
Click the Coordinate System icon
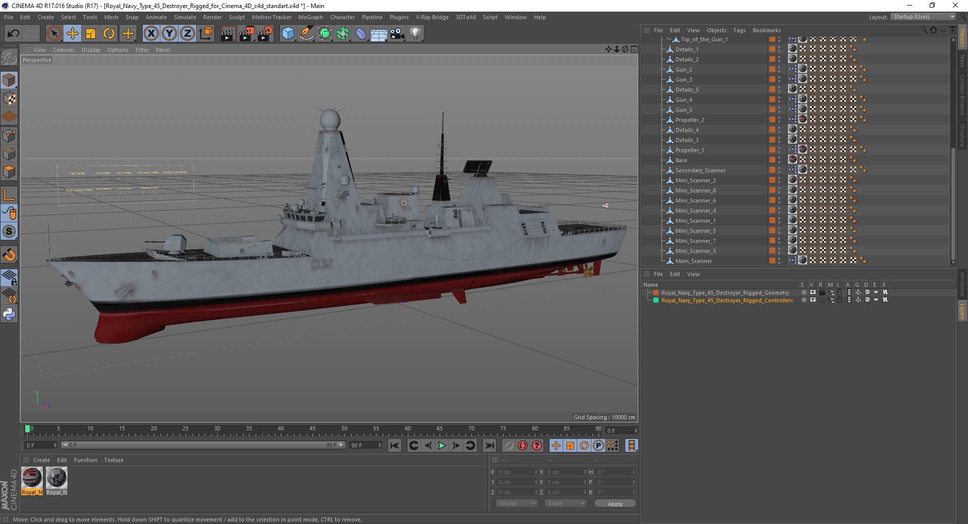click(206, 34)
